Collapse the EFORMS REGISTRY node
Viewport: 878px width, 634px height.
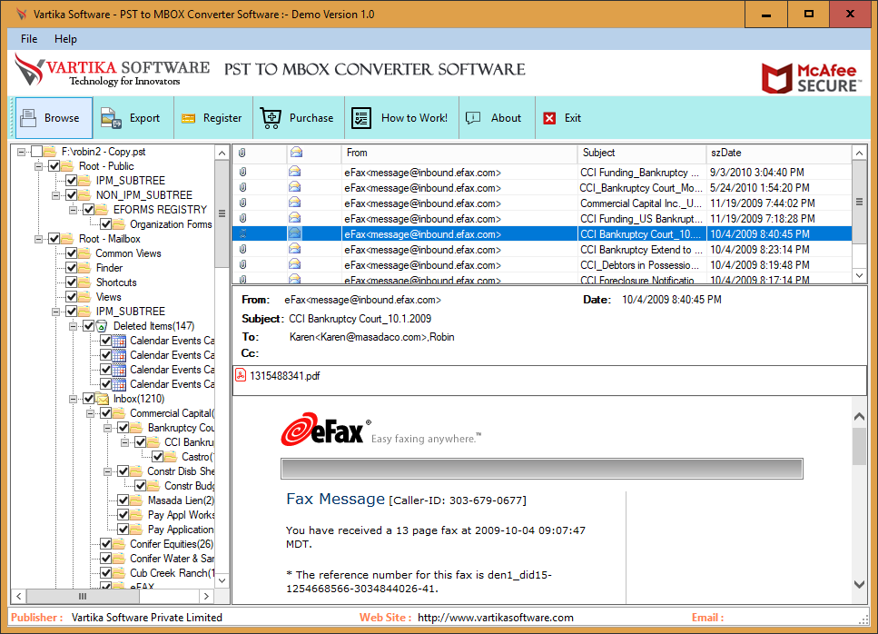pos(74,210)
